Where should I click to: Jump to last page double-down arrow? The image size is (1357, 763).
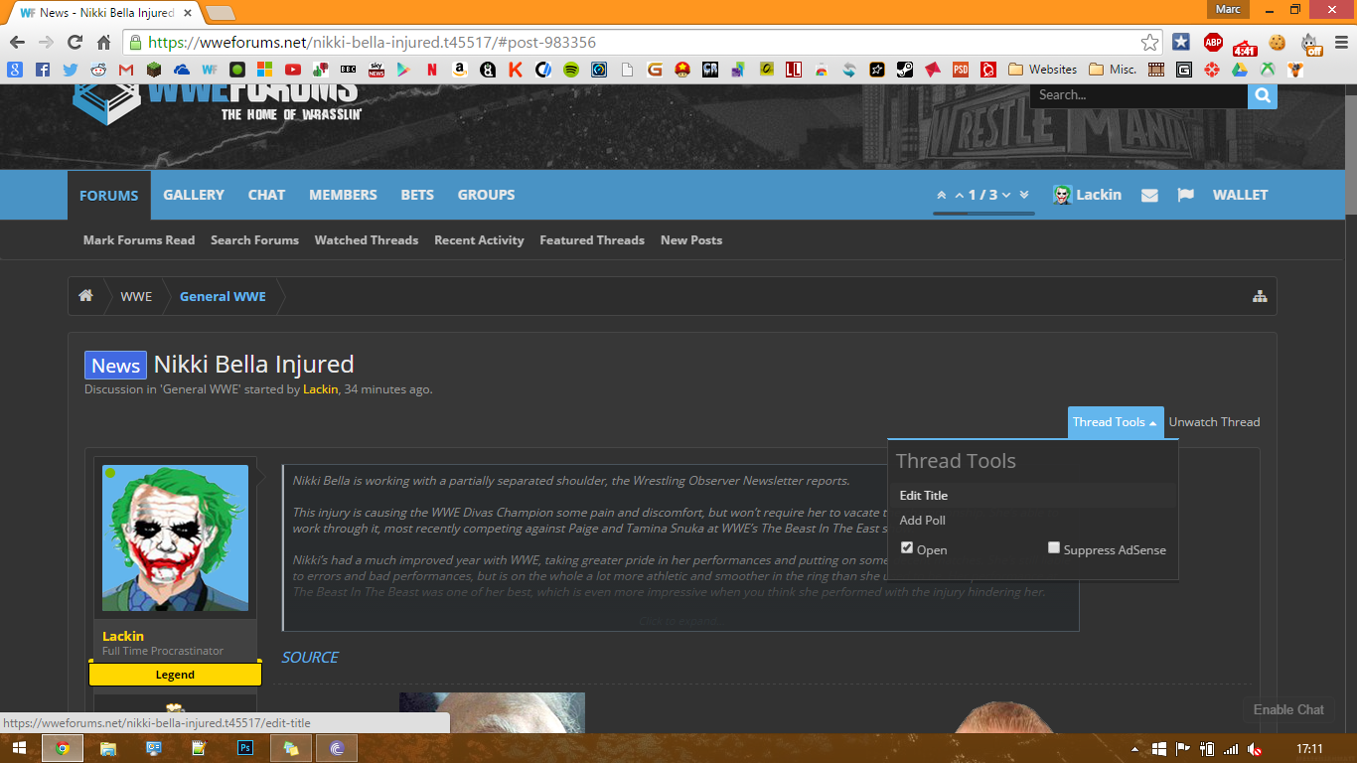[1024, 195]
